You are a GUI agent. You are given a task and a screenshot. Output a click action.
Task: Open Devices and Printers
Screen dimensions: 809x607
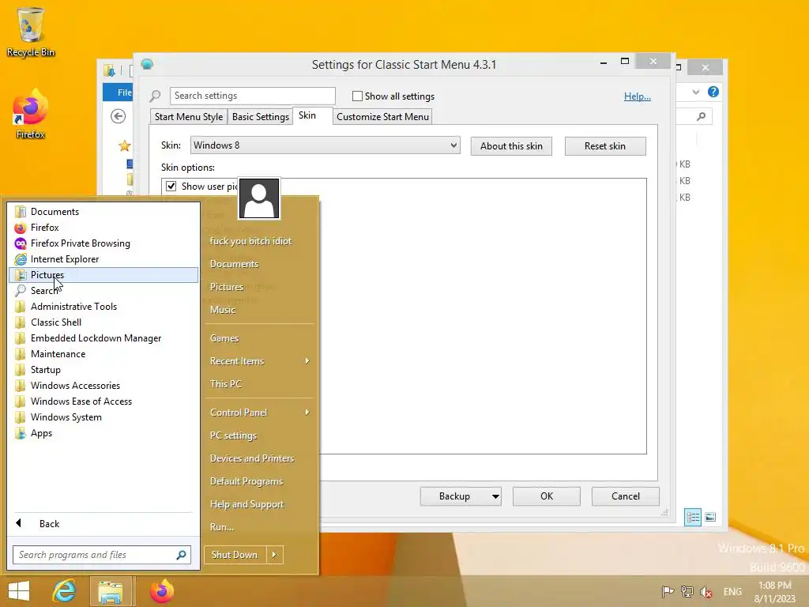coord(259,458)
